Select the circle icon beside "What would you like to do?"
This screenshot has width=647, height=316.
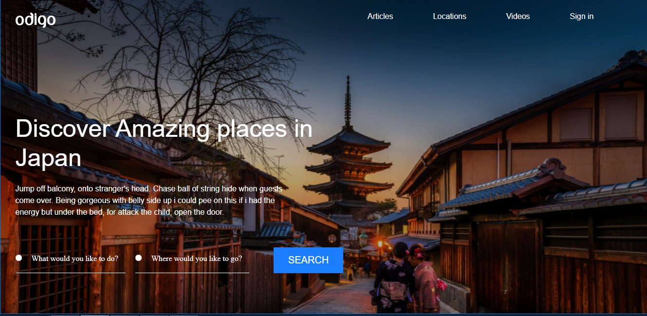[19, 258]
